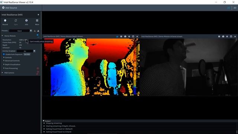Image resolution: width=238 pixels, height=134 pixels.
Task: Collapse the Stereo Module section
Action: click(2, 36)
